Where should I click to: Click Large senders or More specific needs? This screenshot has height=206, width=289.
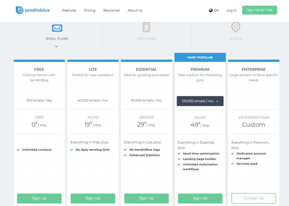[x=254, y=78]
